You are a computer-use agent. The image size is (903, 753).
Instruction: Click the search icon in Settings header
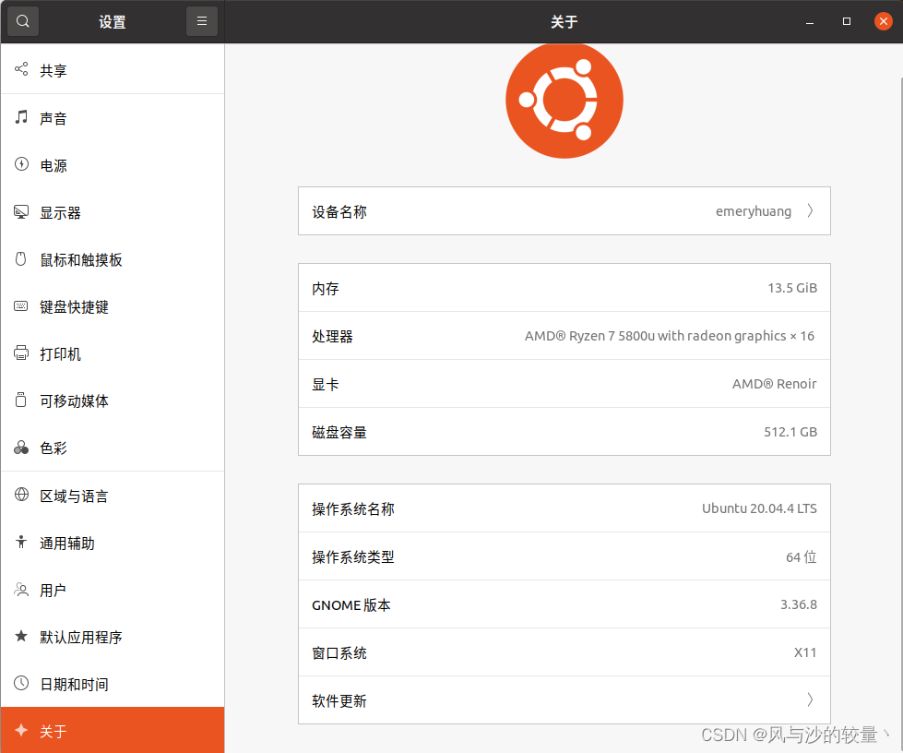click(x=22, y=21)
